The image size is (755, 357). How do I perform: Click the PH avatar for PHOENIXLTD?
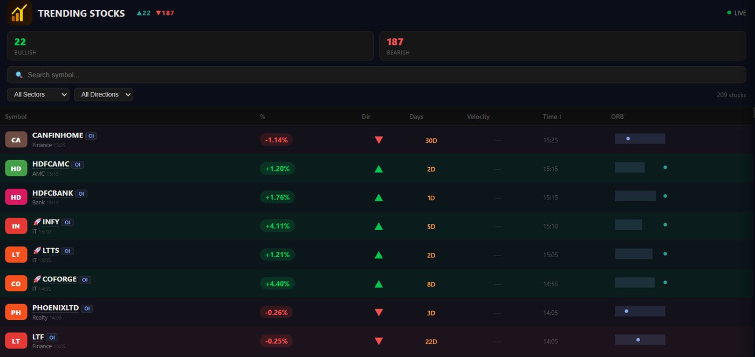pos(16,312)
